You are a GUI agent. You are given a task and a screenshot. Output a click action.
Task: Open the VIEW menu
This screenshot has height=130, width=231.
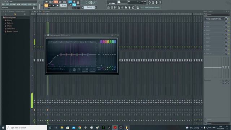click(18, 4)
